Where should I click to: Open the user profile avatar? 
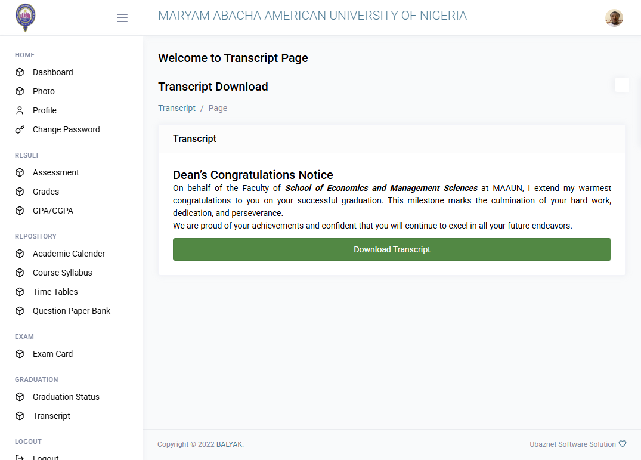click(x=614, y=18)
